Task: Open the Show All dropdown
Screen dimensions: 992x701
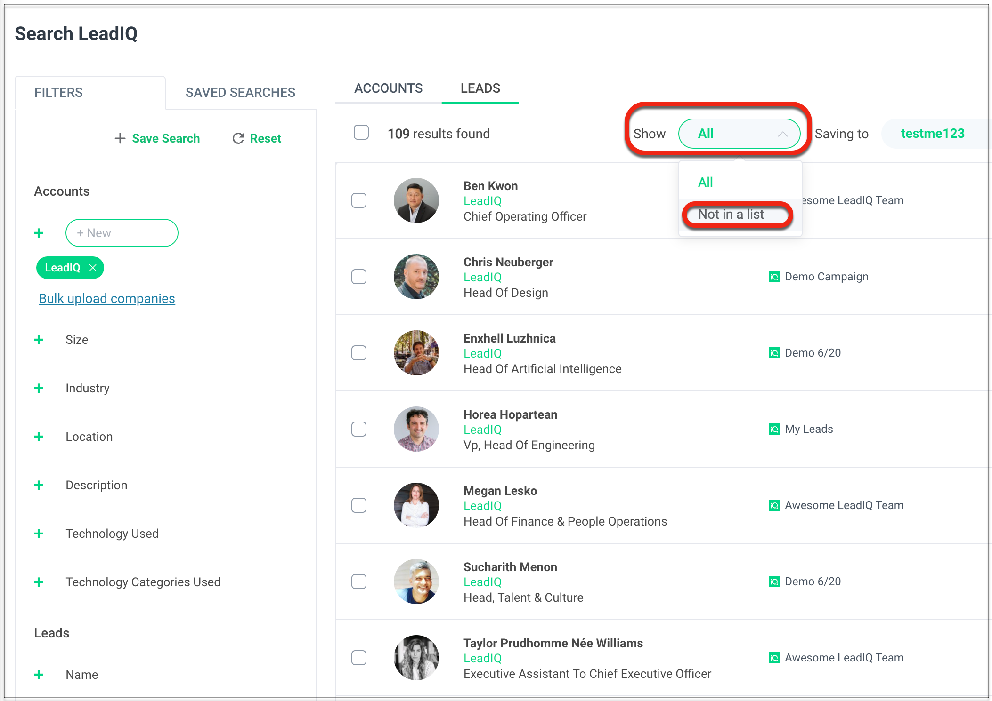Action: [x=739, y=134]
